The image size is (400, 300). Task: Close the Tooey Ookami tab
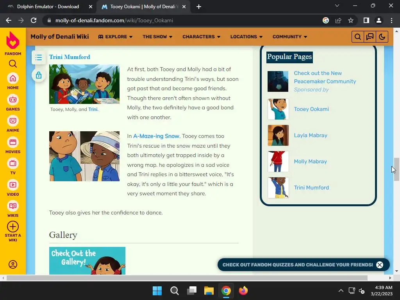[184, 7]
